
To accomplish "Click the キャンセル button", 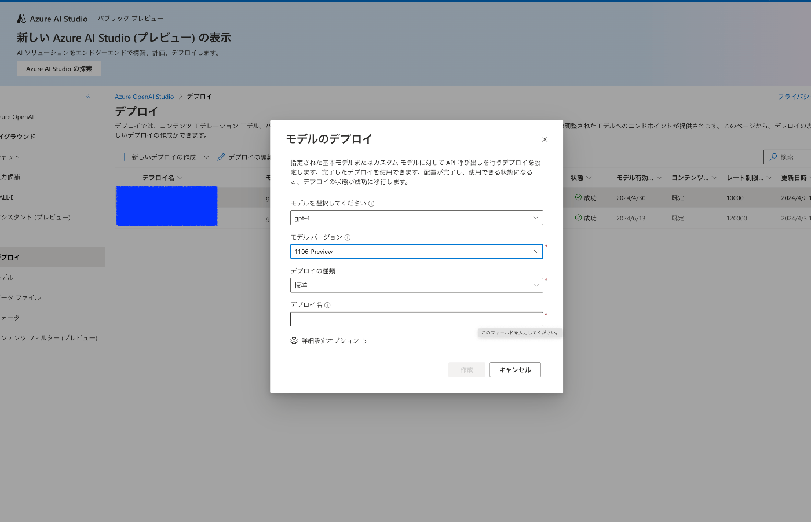I will (x=515, y=370).
